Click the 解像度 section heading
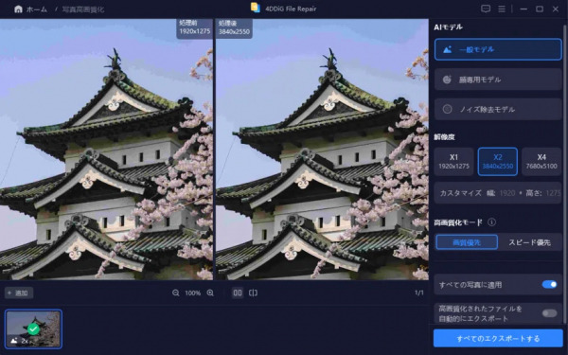 (444, 137)
